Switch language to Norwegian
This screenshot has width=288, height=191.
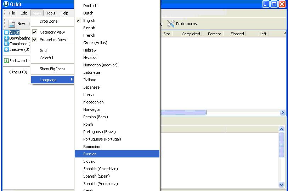click(117, 109)
